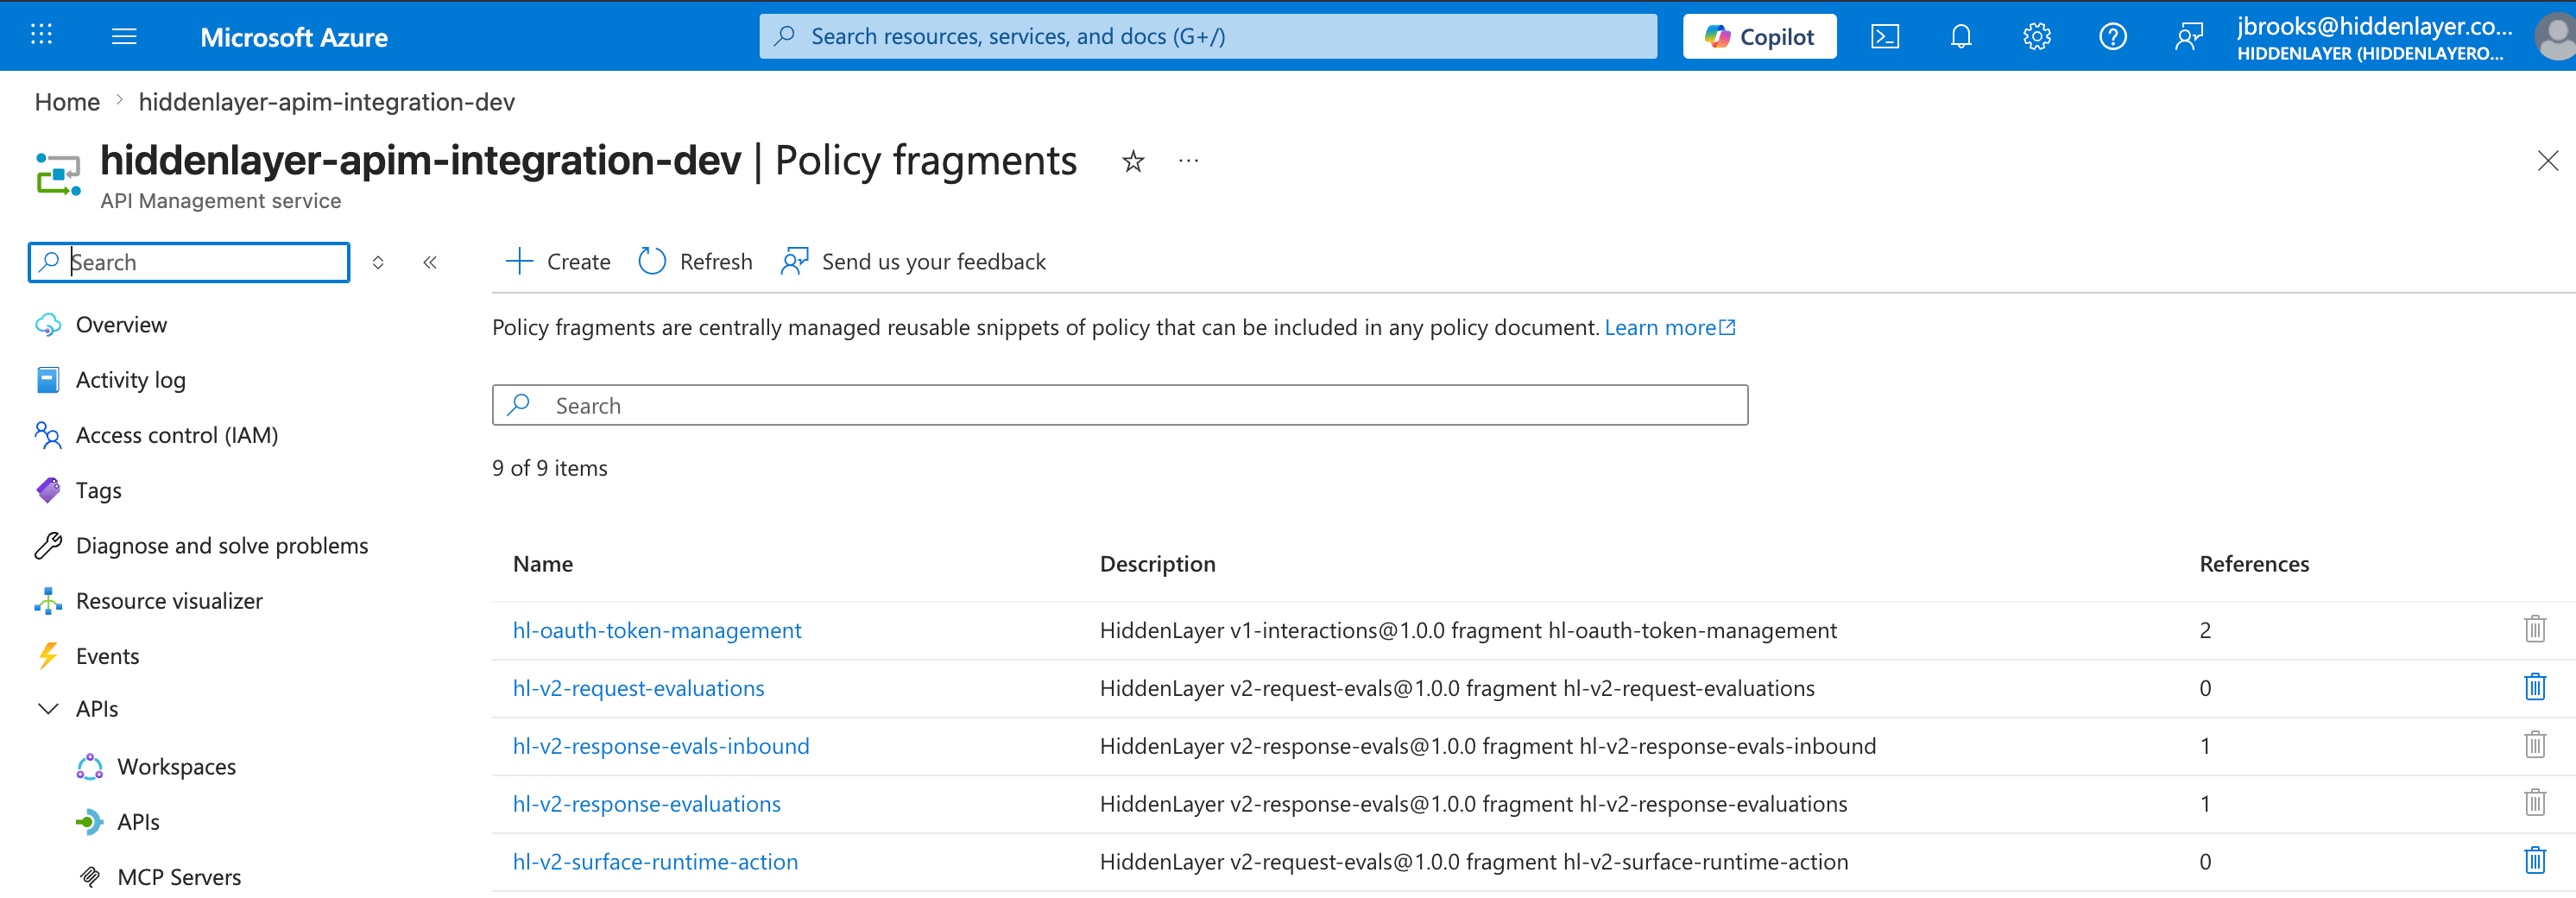Open the notifications bell
The height and width of the screenshot is (898, 2576).
1961,36
